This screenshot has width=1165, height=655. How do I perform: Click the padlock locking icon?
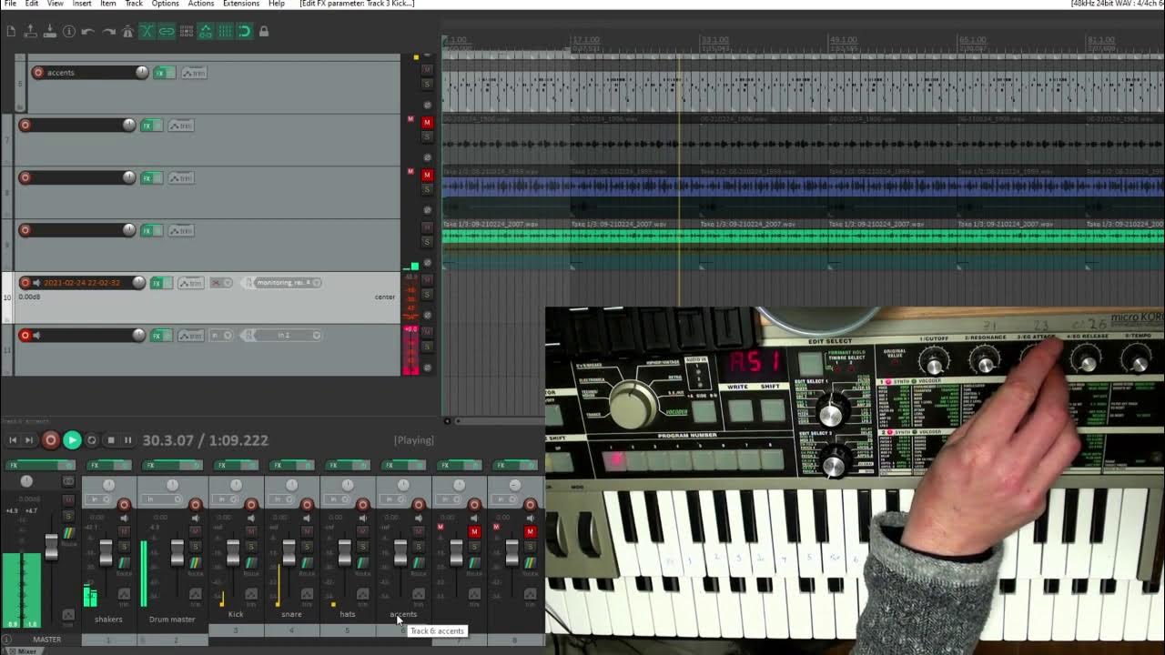point(264,31)
